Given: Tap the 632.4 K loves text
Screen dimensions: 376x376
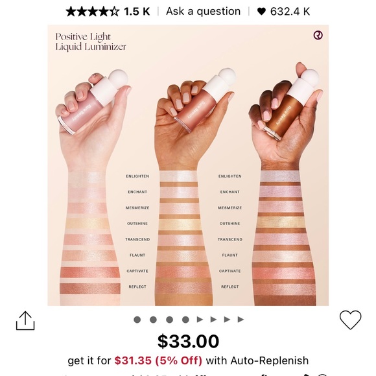Looking at the screenshot, I should (x=290, y=12).
